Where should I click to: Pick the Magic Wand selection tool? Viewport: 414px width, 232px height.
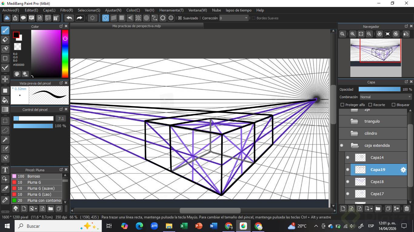(x=5, y=140)
